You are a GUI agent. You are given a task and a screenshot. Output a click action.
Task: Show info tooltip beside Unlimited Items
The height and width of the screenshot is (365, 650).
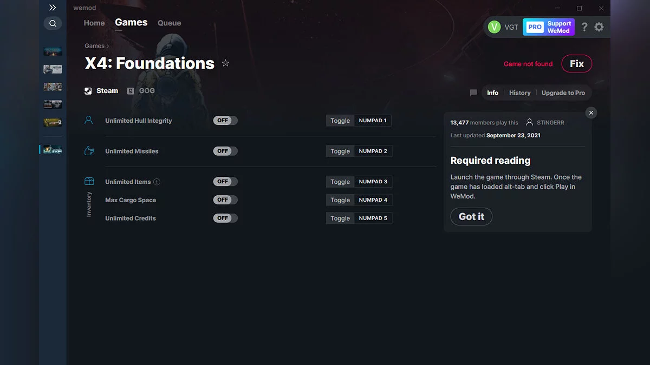pos(156,182)
